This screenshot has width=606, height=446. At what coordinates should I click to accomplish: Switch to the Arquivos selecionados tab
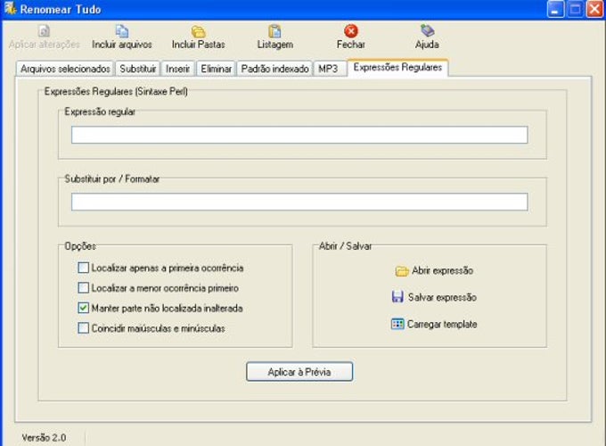click(x=65, y=69)
